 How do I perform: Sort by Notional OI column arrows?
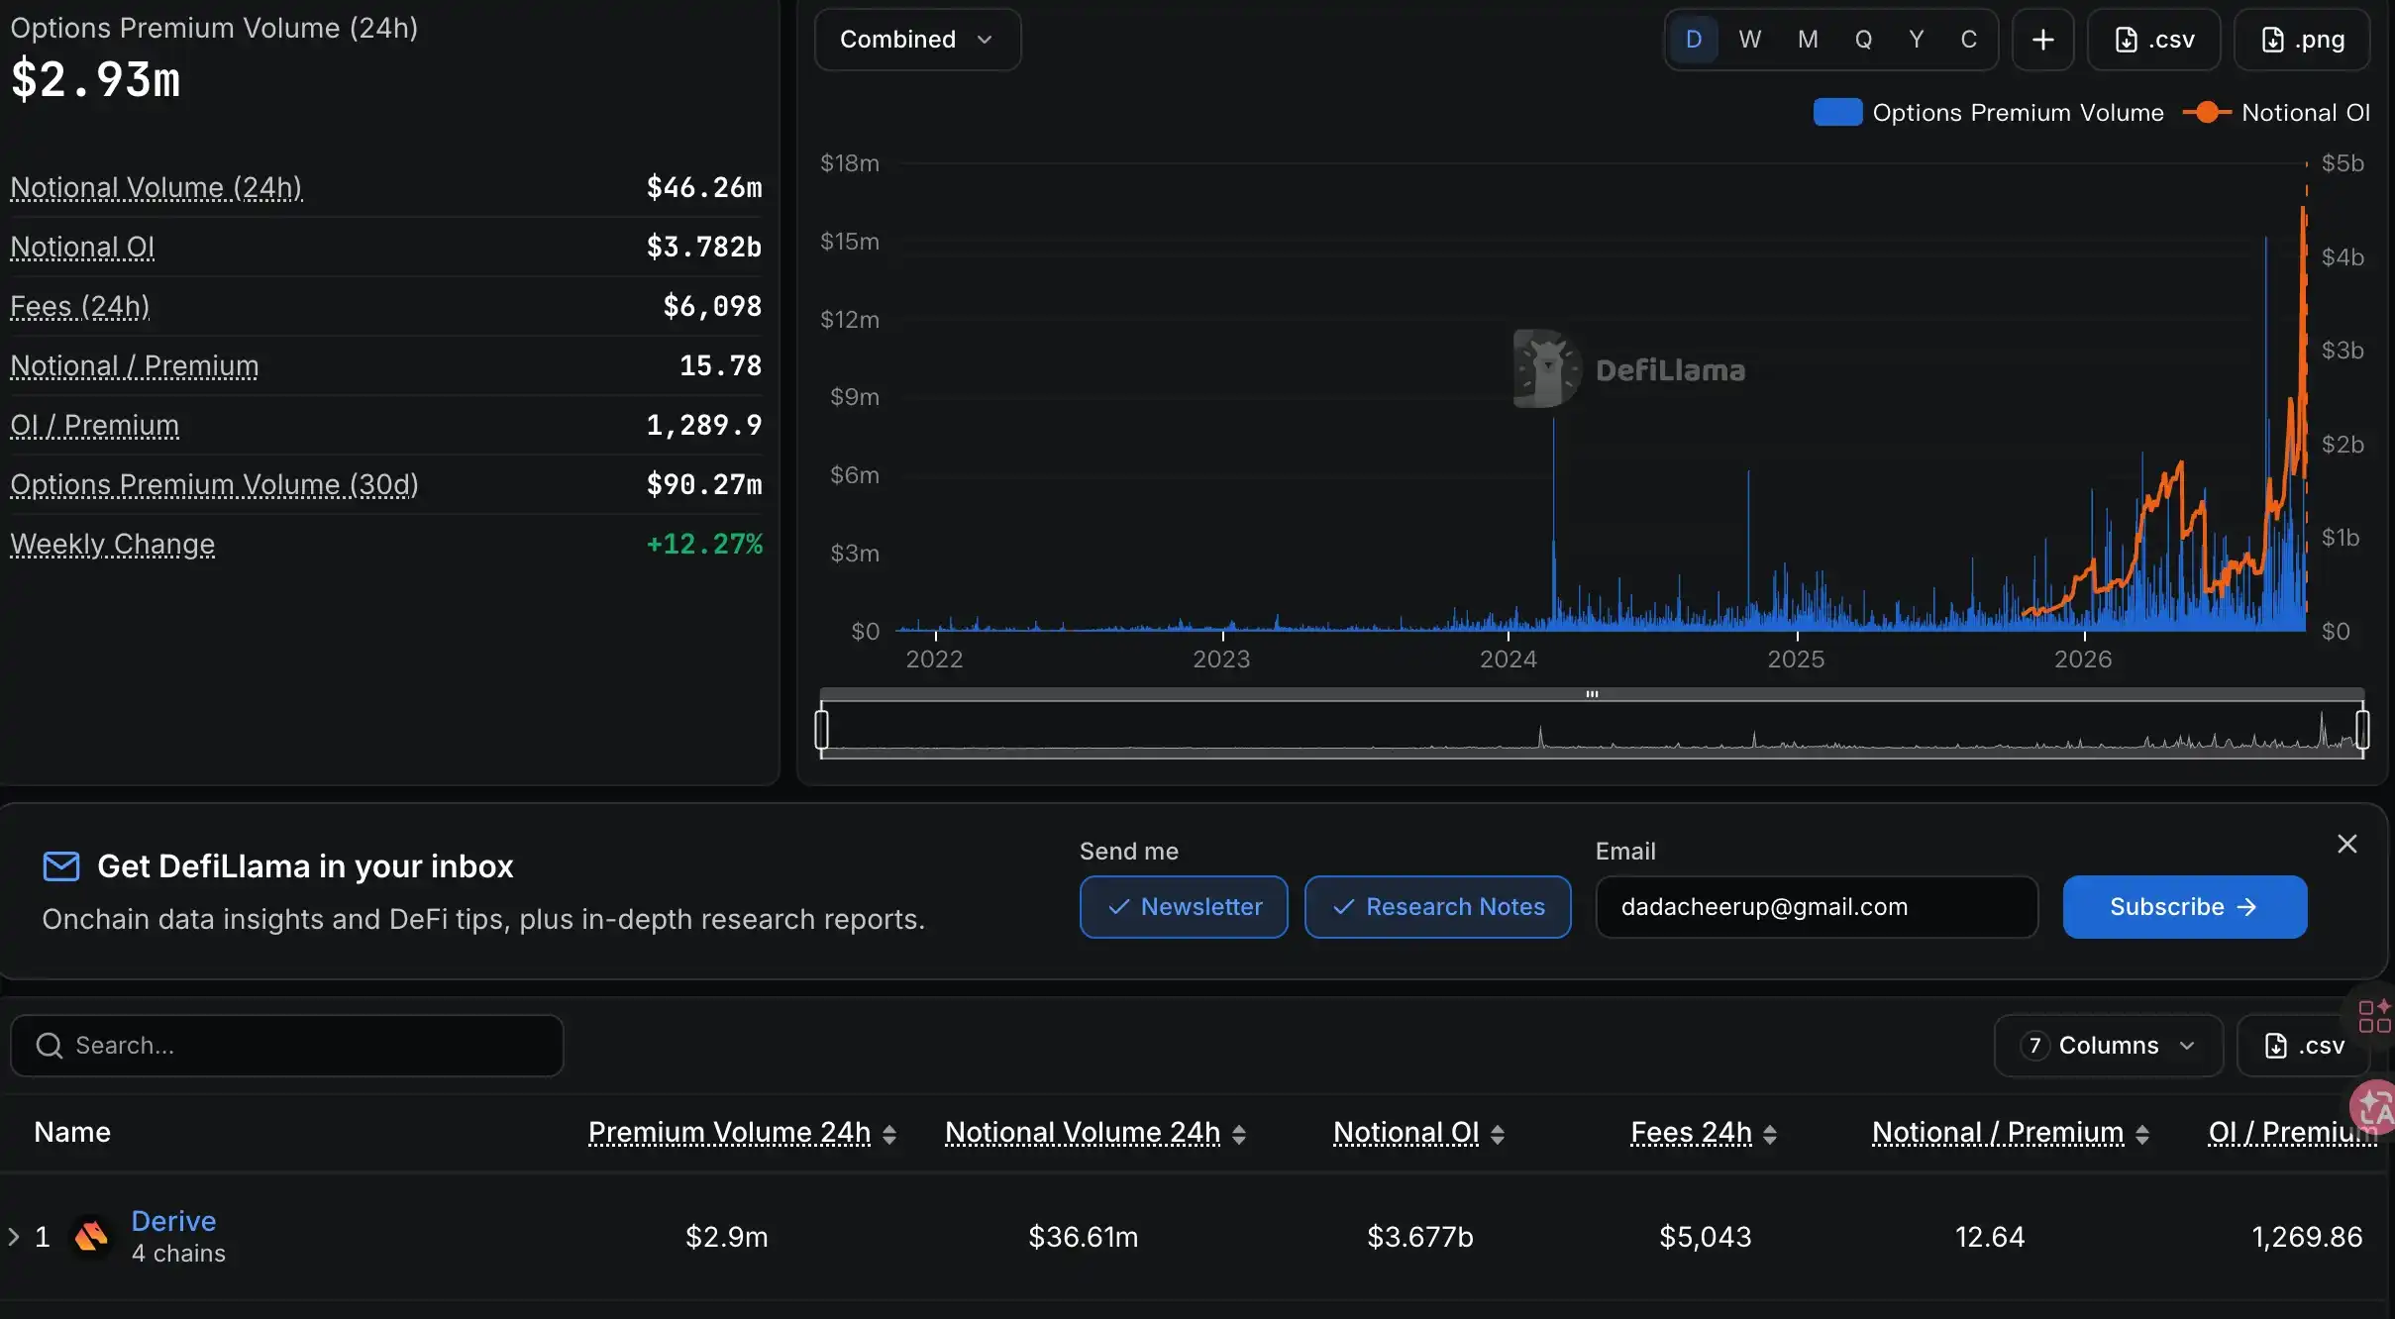coord(1498,1134)
